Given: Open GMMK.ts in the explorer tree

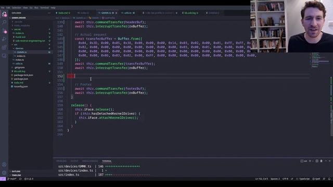Looking at the screenshot, I should tap(22, 52).
